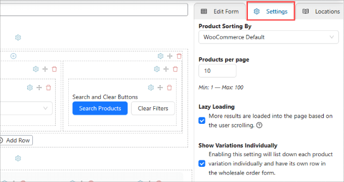Open the outer row's gear settings icon
344x182 pixels.
coord(160,56)
